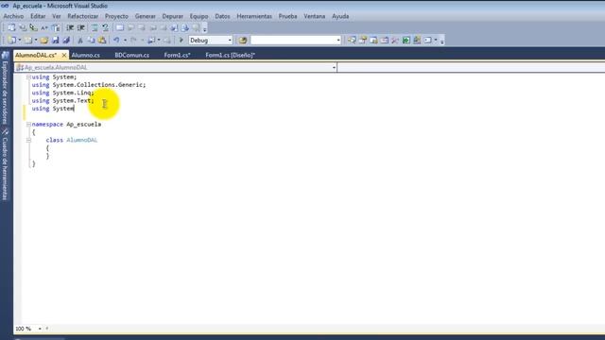Open the Ver menu
605x340 pixels.
point(57,16)
